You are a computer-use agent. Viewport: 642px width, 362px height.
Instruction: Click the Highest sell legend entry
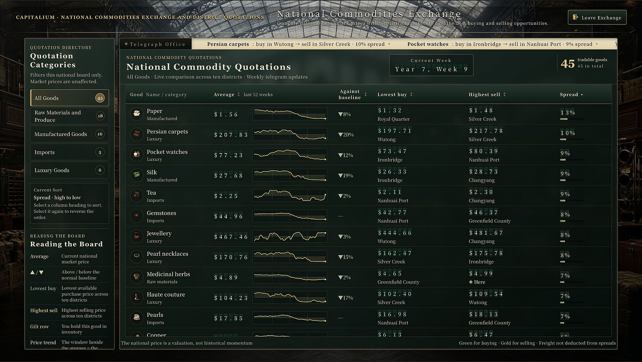click(69, 313)
